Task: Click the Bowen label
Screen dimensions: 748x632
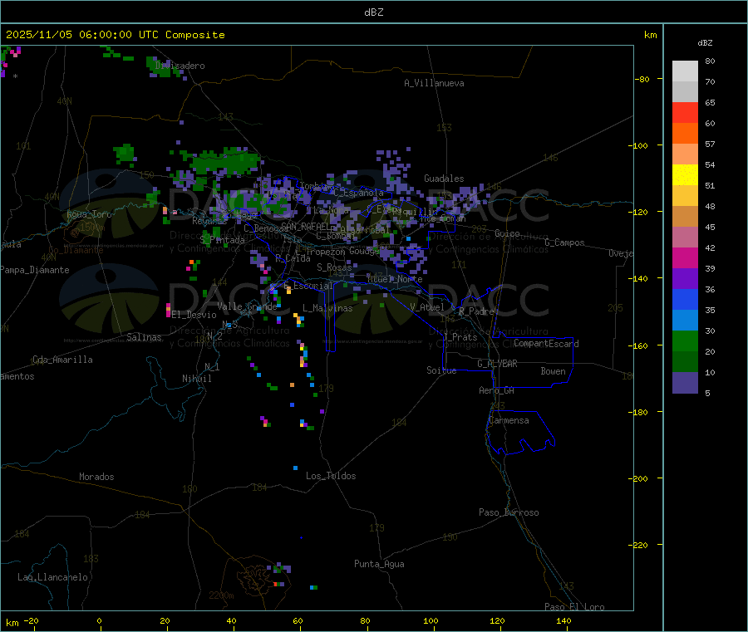Action: [553, 371]
